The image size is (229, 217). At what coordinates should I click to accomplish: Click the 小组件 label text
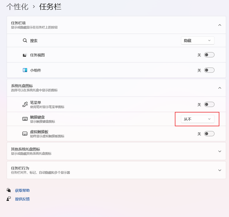tap(36, 70)
